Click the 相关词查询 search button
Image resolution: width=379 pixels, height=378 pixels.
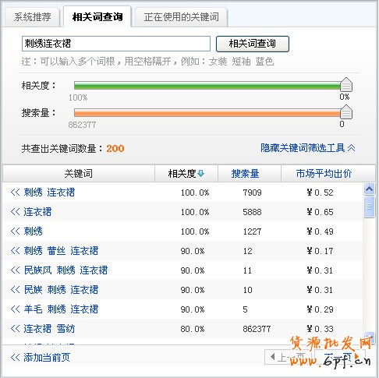tap(253, 44)
